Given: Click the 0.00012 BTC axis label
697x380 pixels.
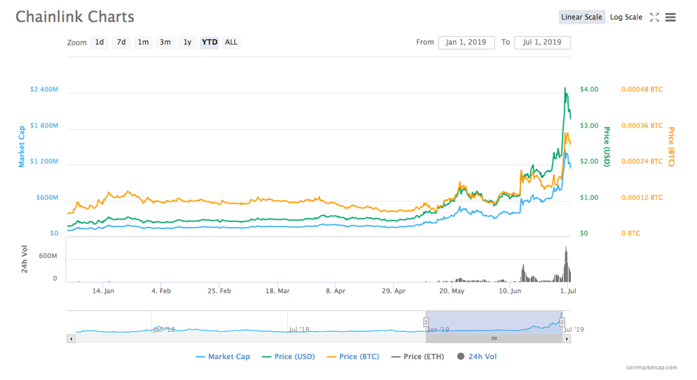Looking at the screenshot, I should click(642, 198).
